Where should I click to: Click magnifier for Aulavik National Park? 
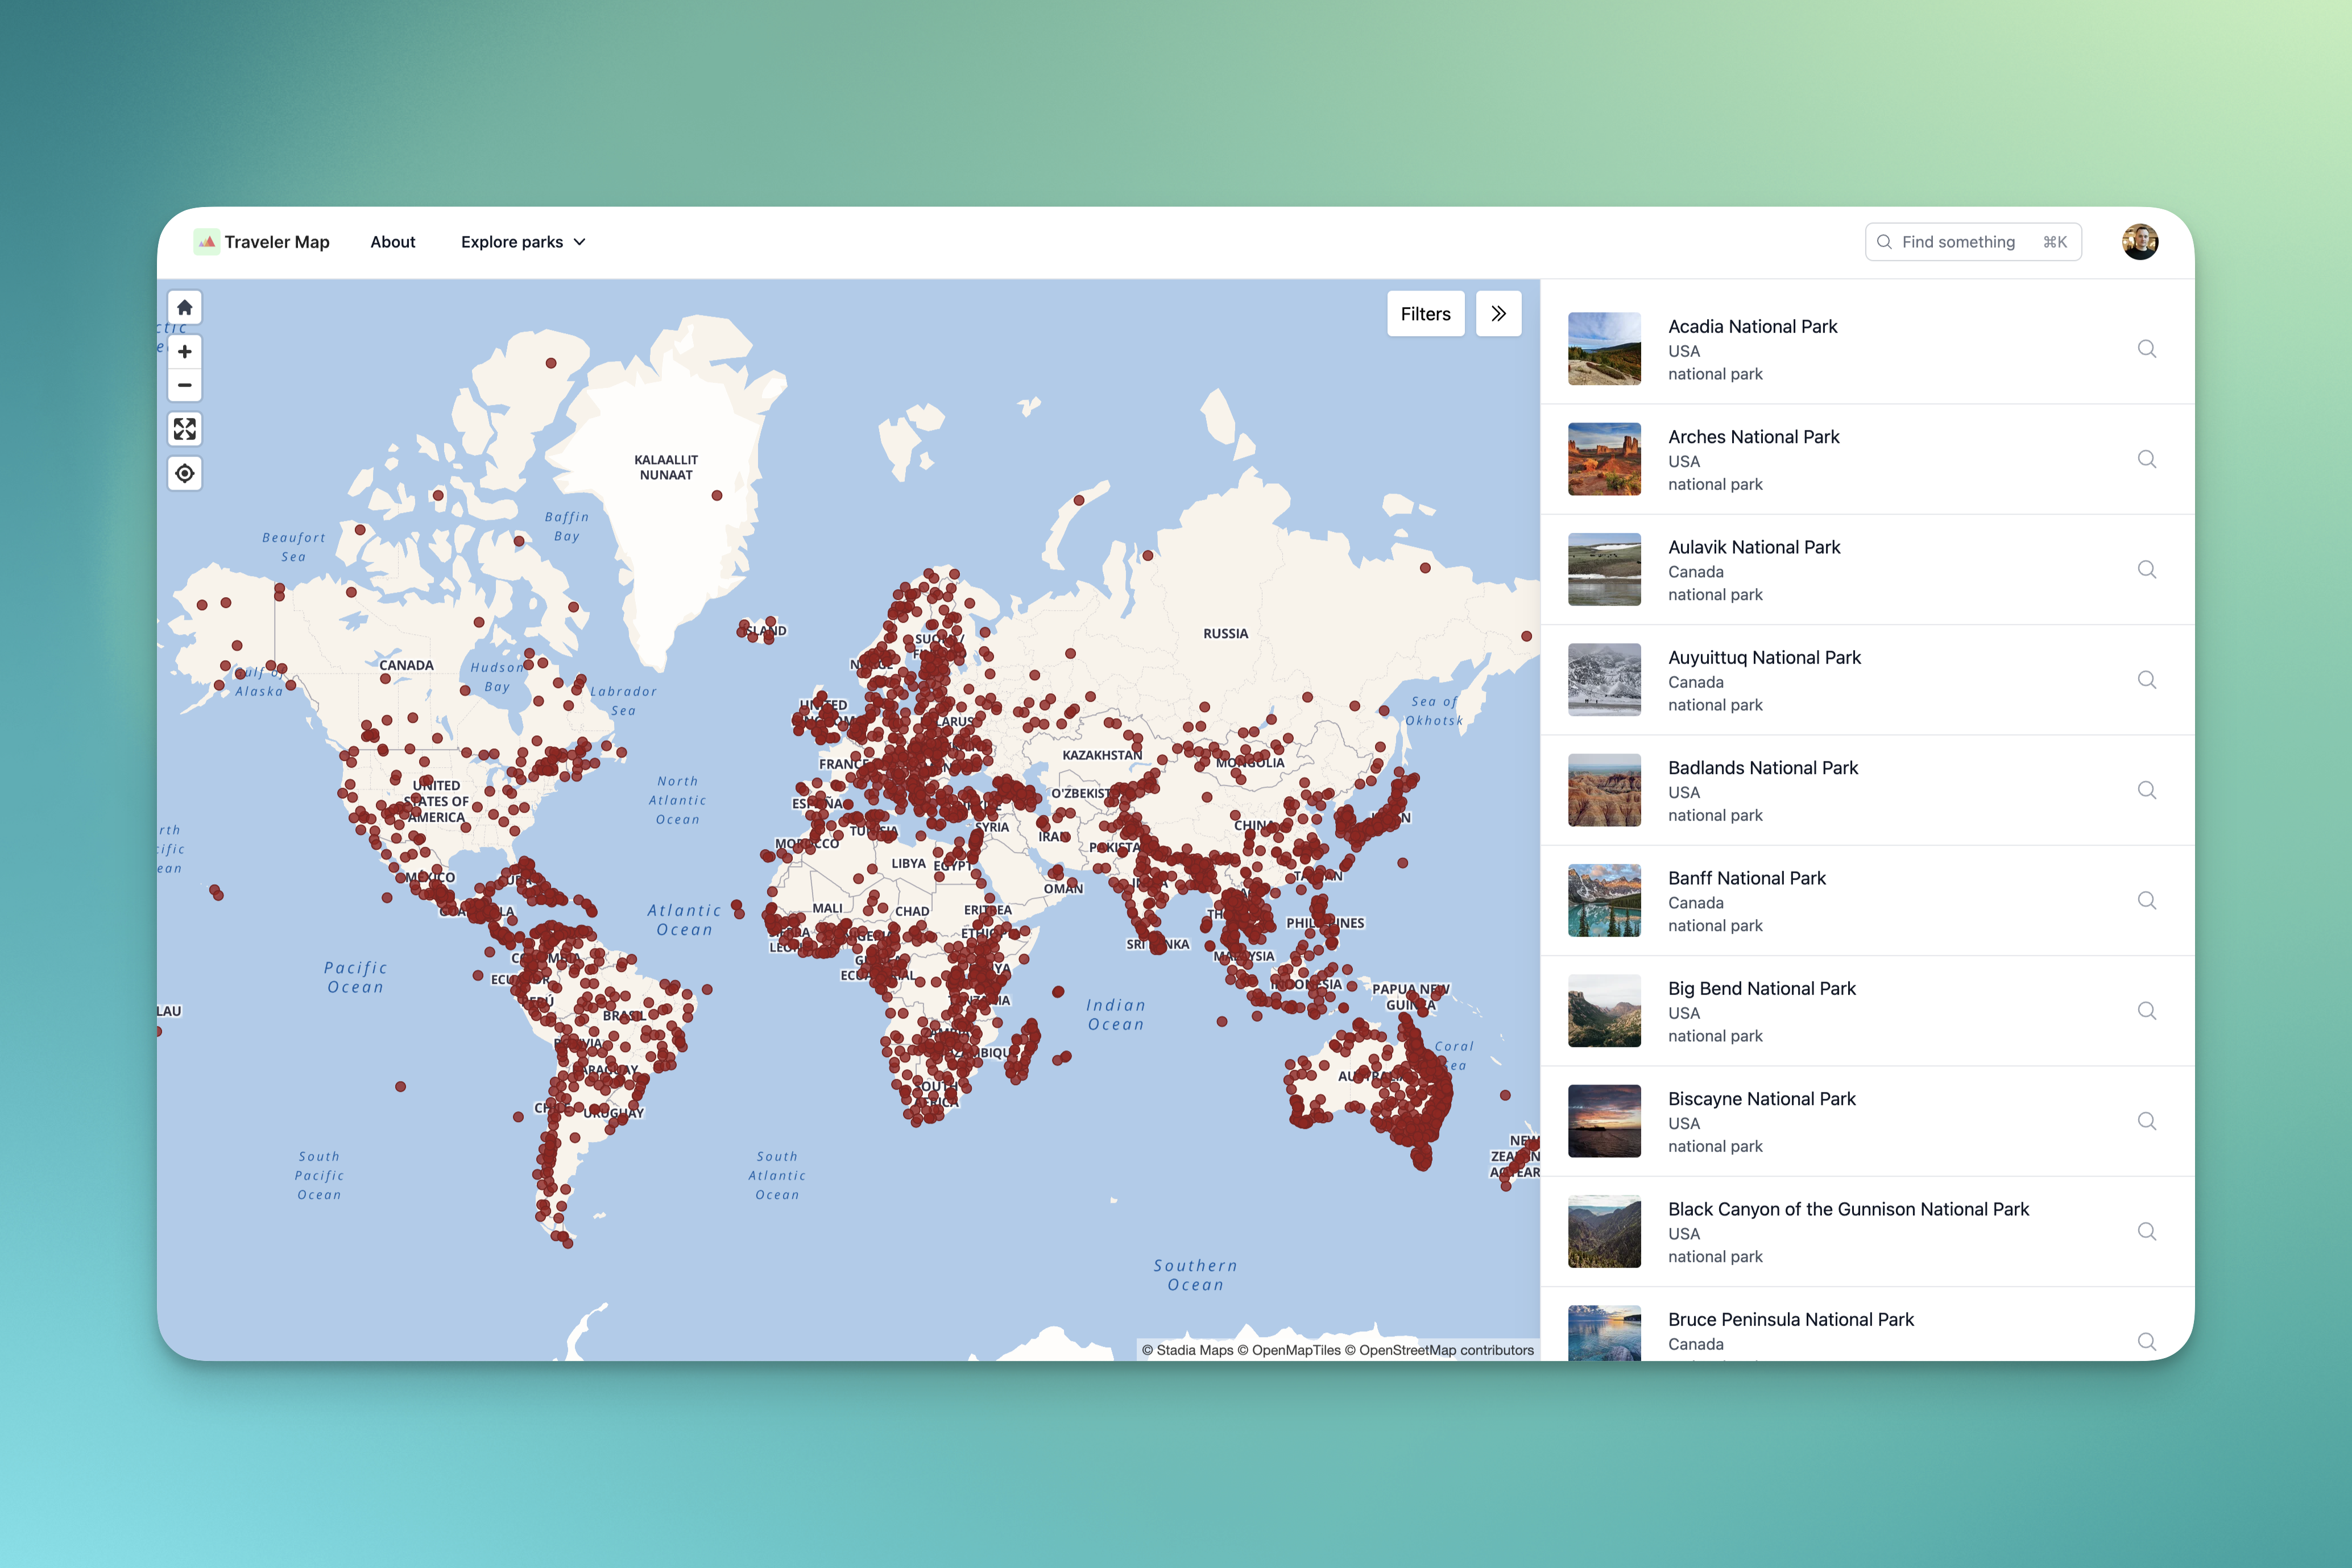pyautogui.click(x=2146, y=570)
